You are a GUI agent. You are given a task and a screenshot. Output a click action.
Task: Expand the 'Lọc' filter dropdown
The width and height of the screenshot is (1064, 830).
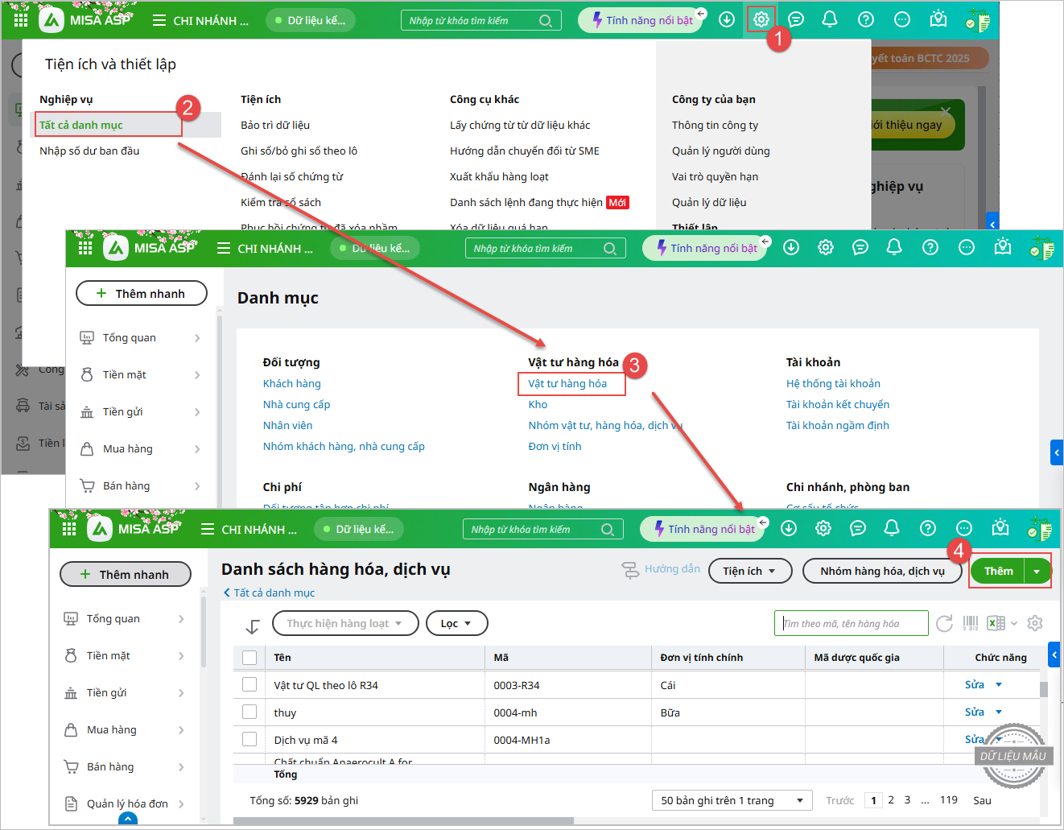tap(456, 623)
